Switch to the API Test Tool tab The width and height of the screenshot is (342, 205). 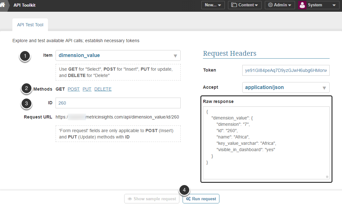point(30,25)
